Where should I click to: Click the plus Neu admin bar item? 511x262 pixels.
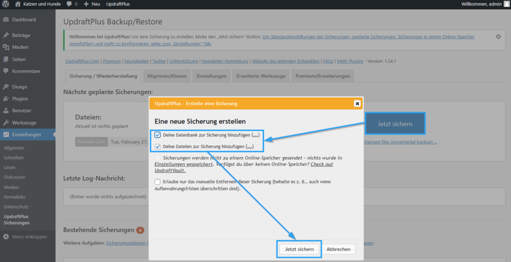pos(92,4)
